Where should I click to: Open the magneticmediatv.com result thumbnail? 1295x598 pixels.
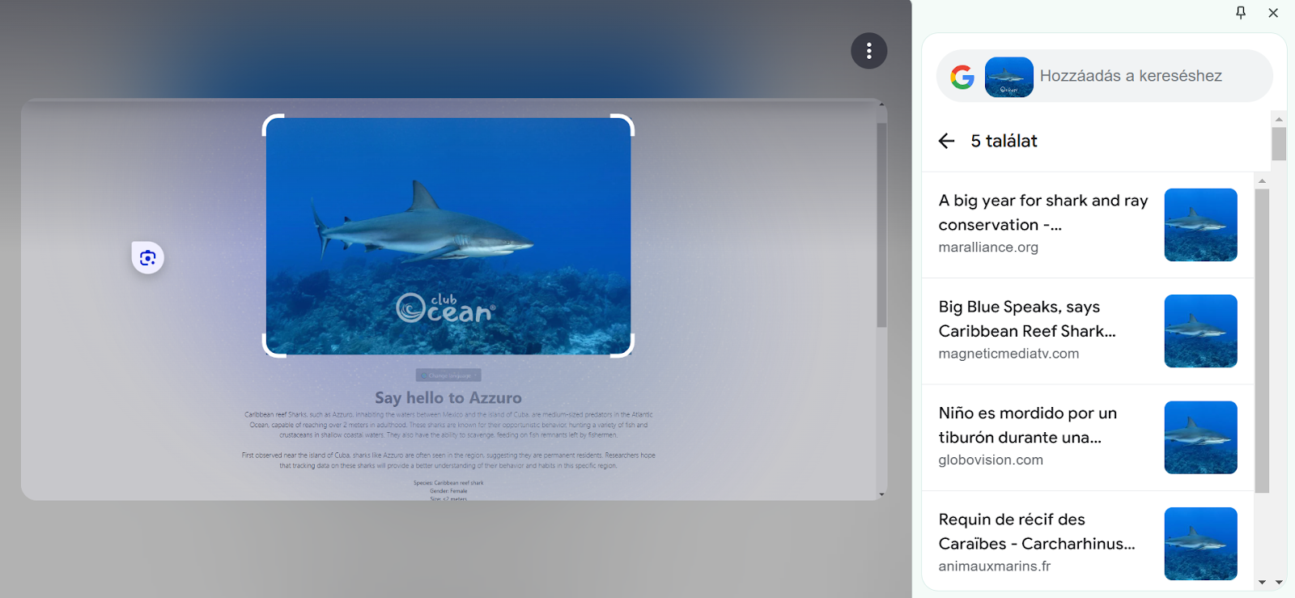tap(1200, 331)
